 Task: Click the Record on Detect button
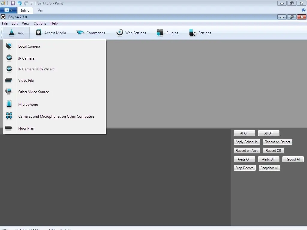tap(277, 142)
